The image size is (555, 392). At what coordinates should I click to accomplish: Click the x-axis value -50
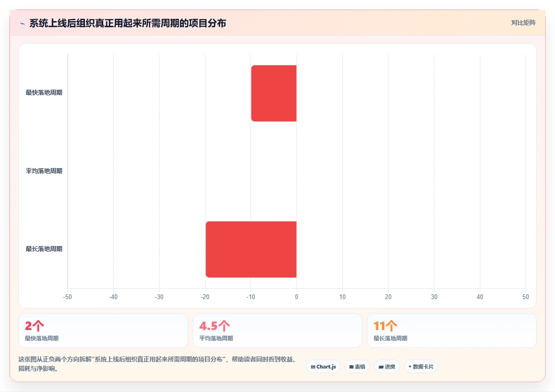67,297
